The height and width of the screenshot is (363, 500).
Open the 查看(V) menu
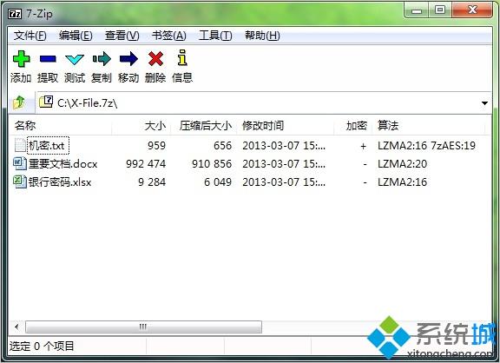122,36
